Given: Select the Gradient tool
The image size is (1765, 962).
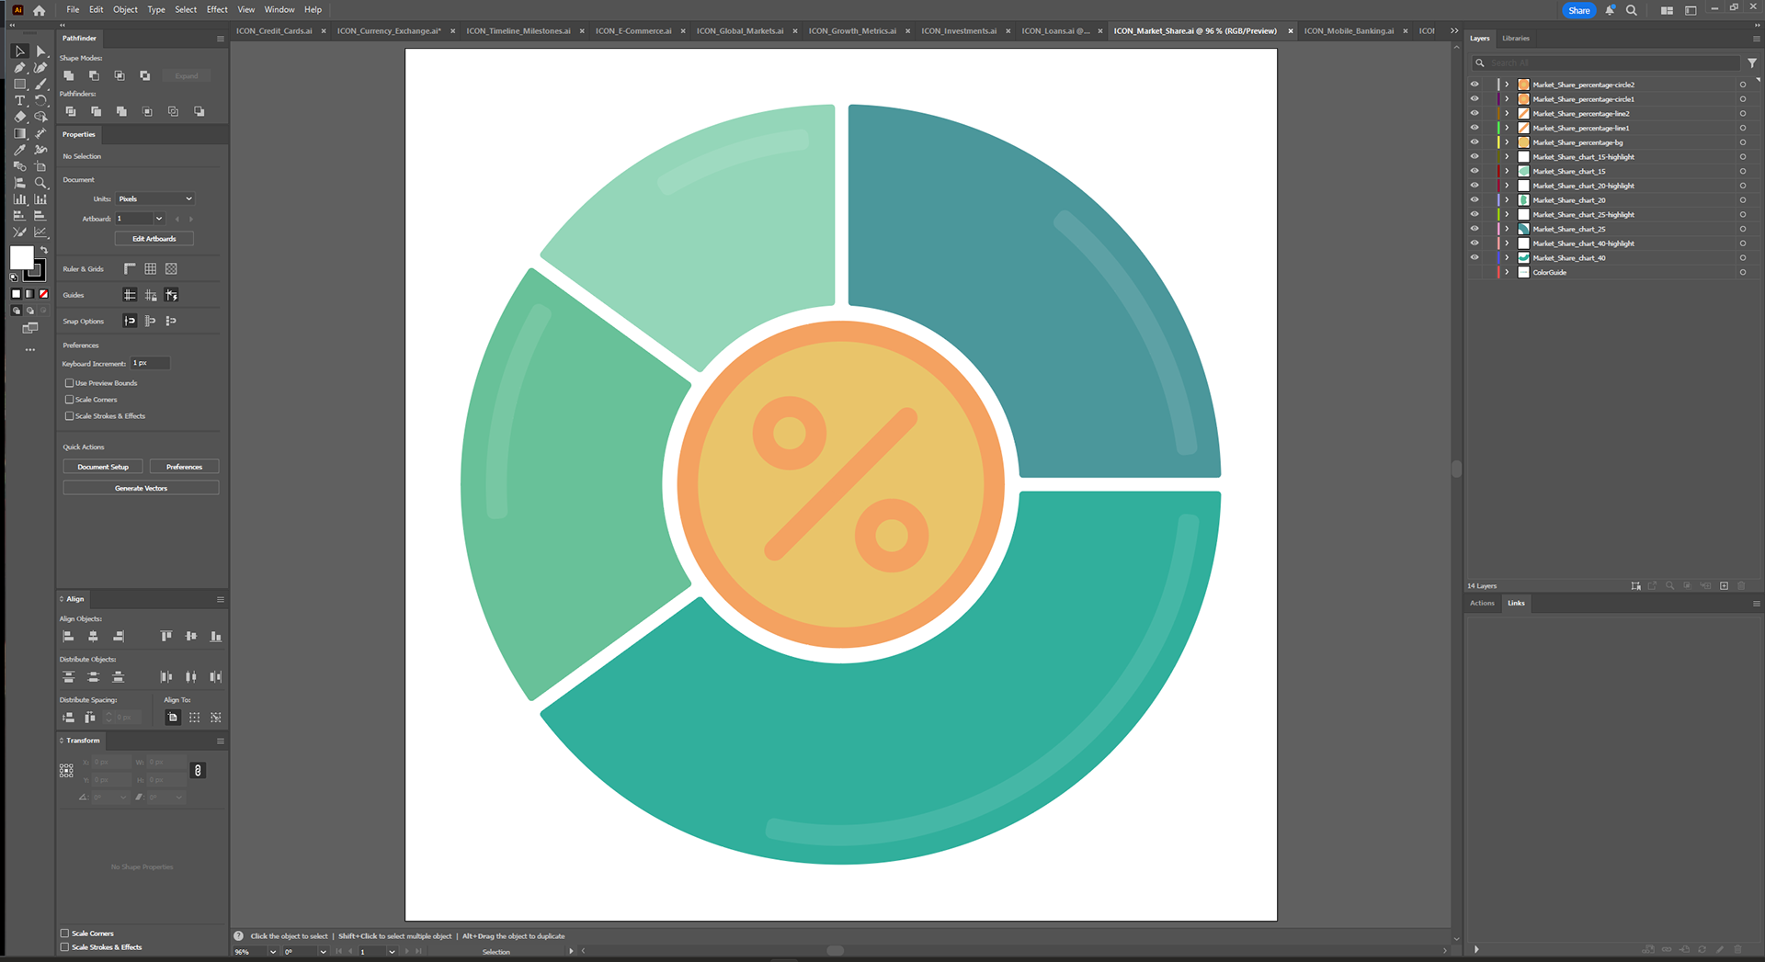Looking at the screenshot, I should (x=19, y=133).
